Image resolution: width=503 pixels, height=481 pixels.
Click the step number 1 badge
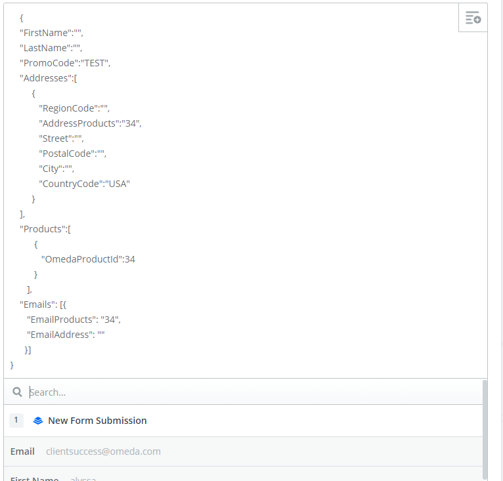pyautogui.click(x=16, y=421)
